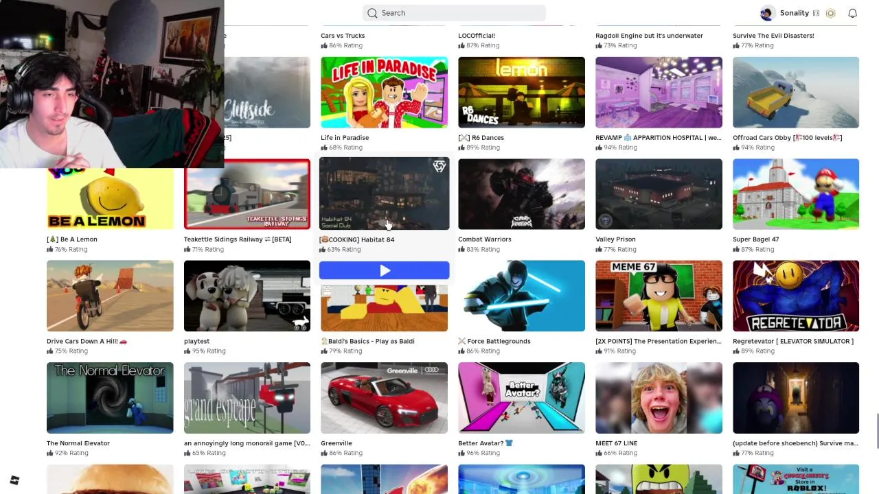
Task: Click the "Combat Warriors" title text
Action: click(x=485, y=239)
